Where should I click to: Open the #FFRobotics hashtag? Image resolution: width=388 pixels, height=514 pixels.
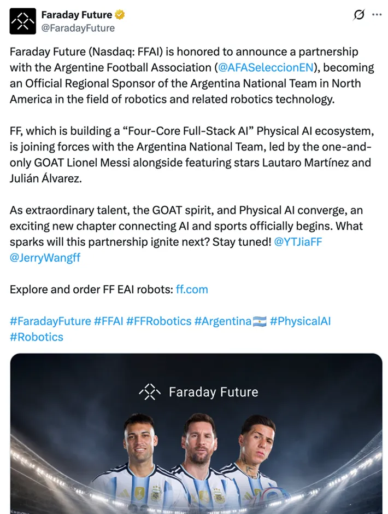pos(158,321)
